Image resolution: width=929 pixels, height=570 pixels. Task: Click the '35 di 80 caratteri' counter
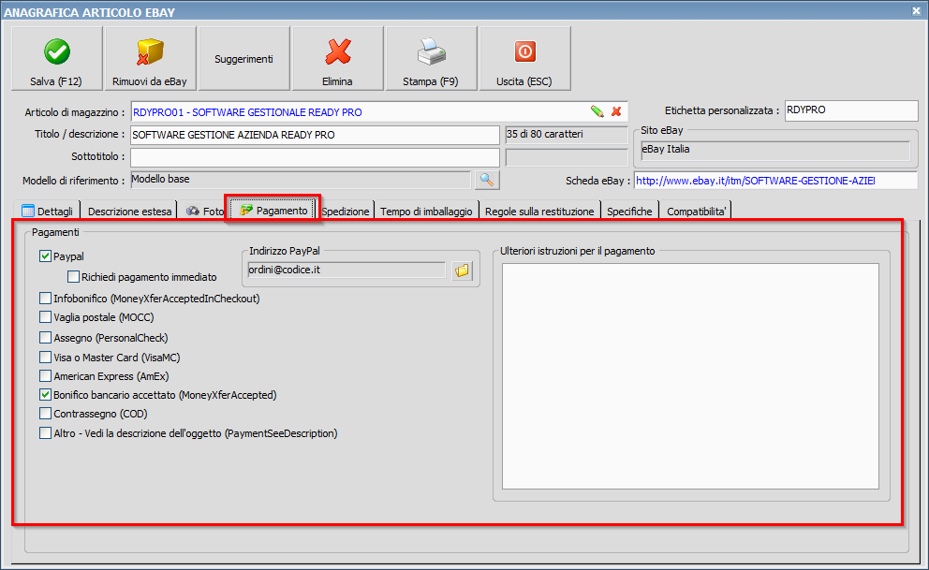pyautogui.click(x=566, y=135)
